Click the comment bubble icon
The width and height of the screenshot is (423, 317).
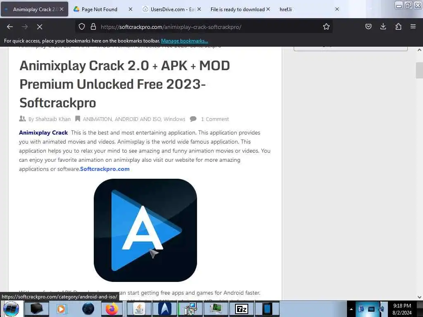pos(193,119)
